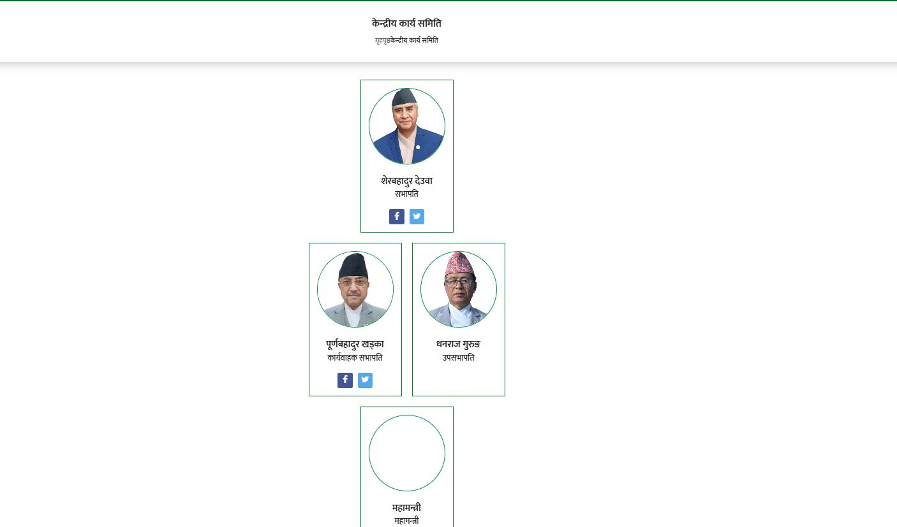Open Purna Bahadur Khadka's profile photo
Image resolution: width=897 pixels, height=527 pixels.
(x=355, y=289)
